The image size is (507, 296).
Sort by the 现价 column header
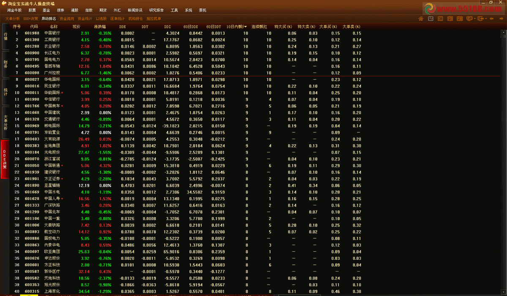coord(76,27)
